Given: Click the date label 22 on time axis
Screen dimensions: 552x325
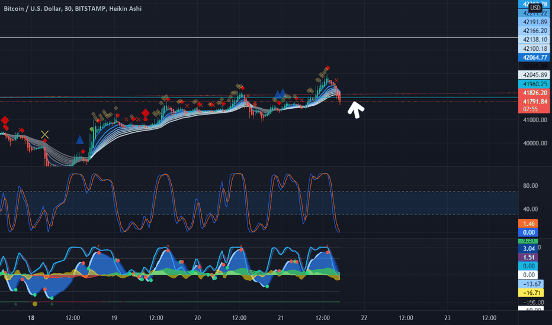Looking at the screenshot, I should click(364, 318).
